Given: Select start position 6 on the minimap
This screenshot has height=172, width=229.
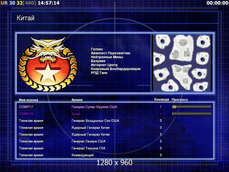Looking at the screenshot, I should tap(170, 87).
